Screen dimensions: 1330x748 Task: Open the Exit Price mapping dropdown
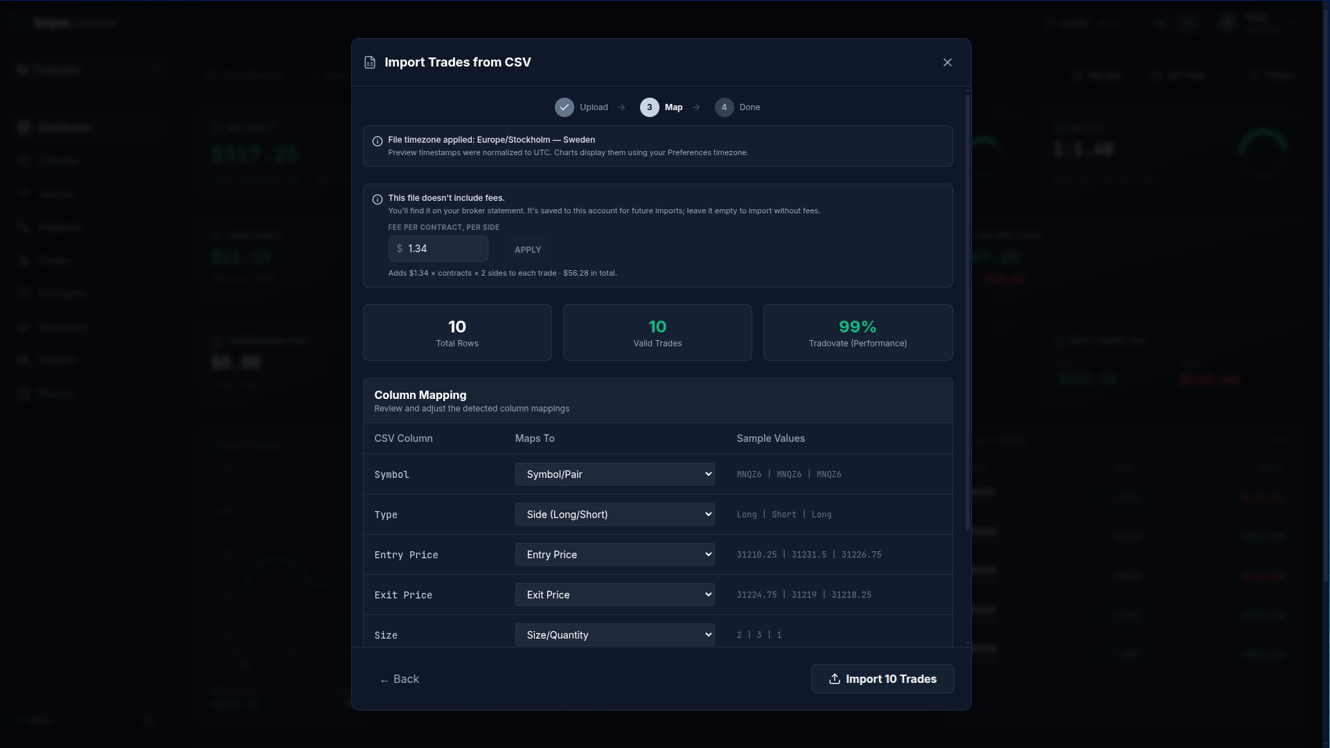pos(614,595)
